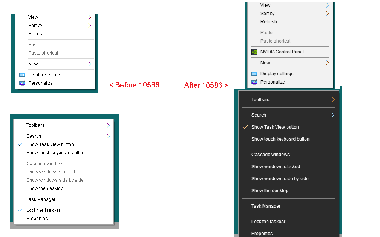This screenshot has width=380, height=237.
Task: Click Toolbars label in light taskbar menu
Action: [x=35, y=125]
